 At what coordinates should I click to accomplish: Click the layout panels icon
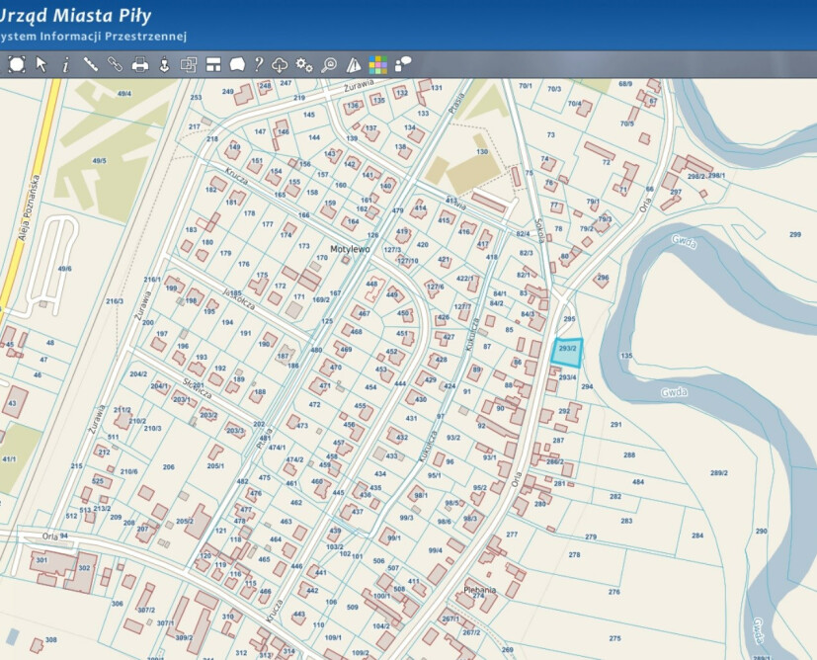coord(212,64)
